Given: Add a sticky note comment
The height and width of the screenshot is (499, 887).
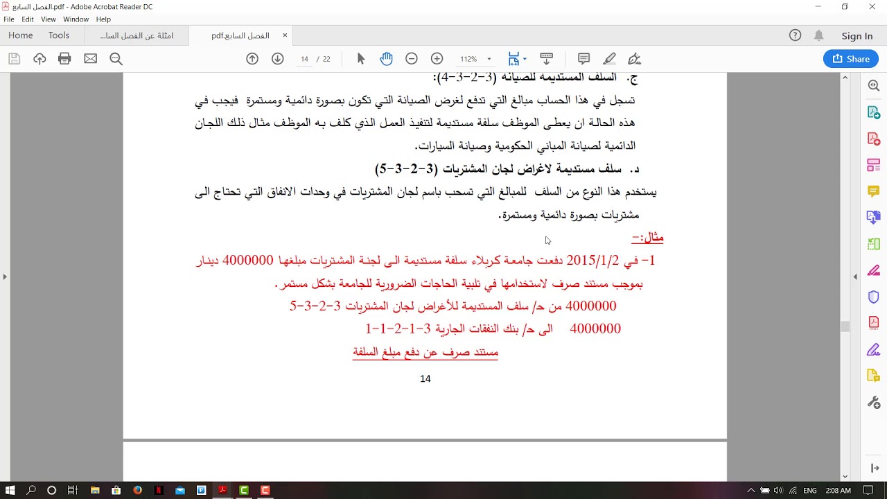Looking at the screenshot, I should pos(583,59).
